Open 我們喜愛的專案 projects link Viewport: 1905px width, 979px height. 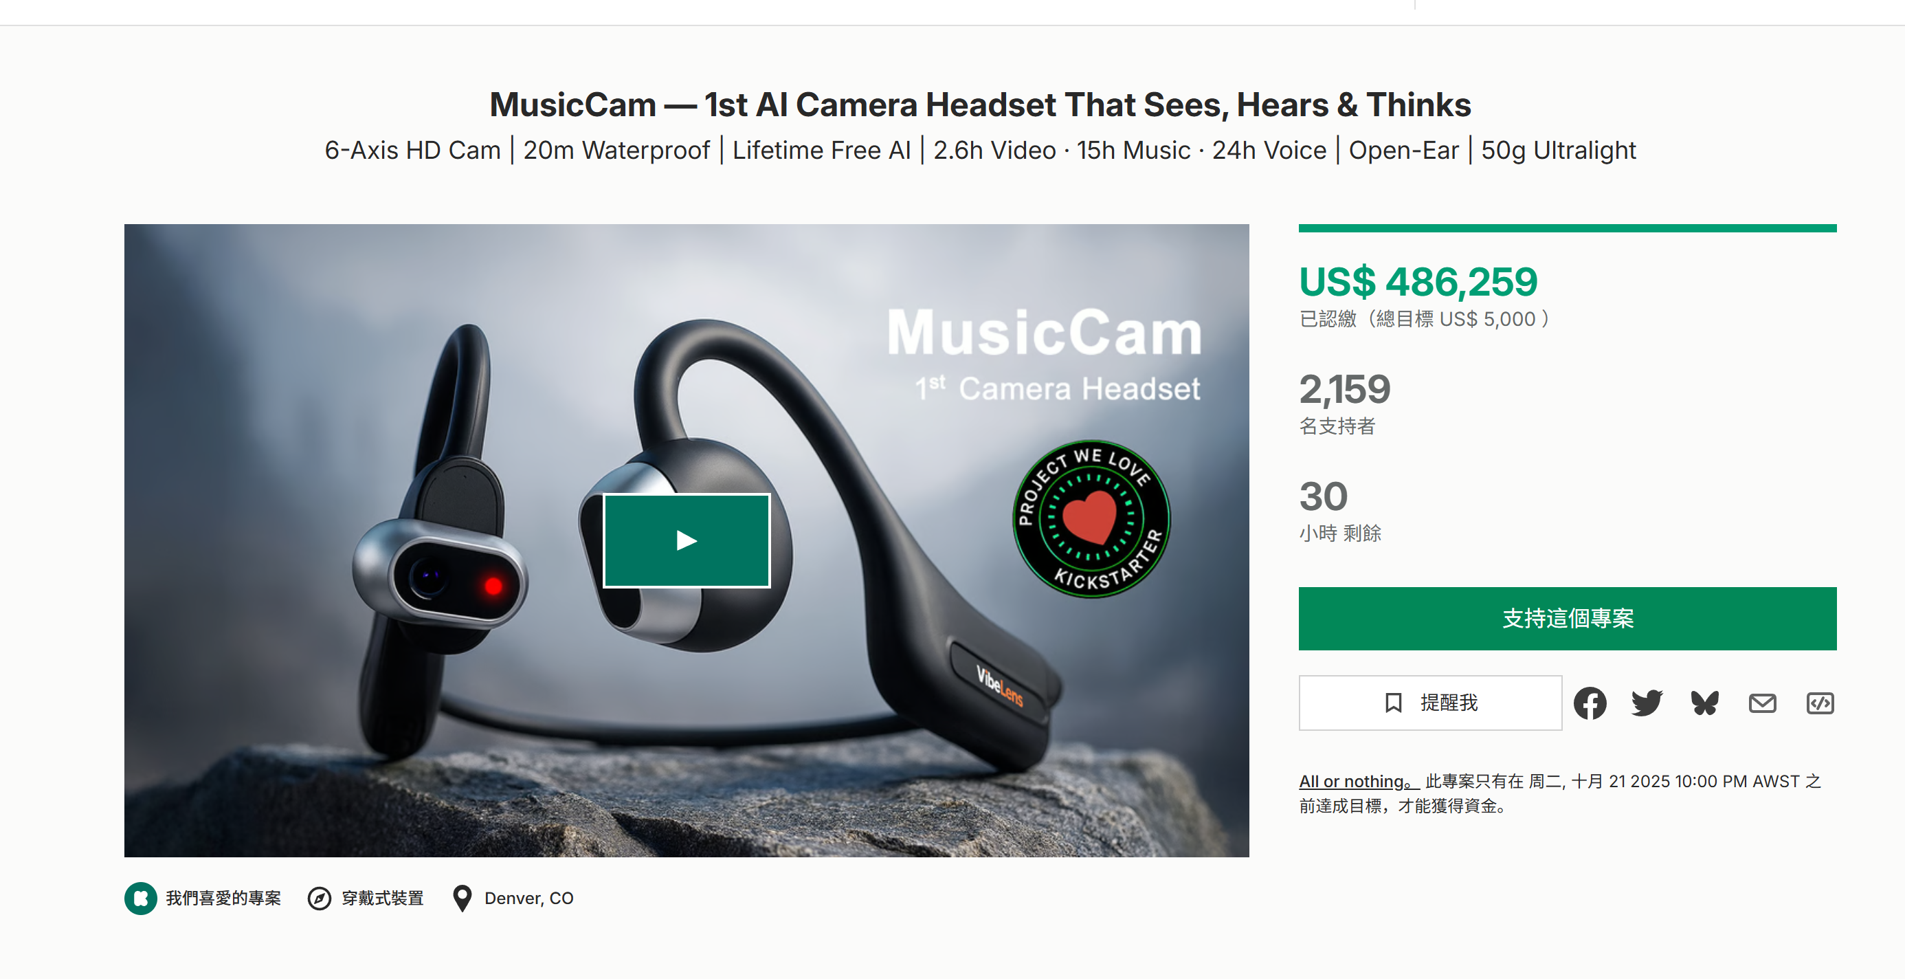tap(223, 899)
